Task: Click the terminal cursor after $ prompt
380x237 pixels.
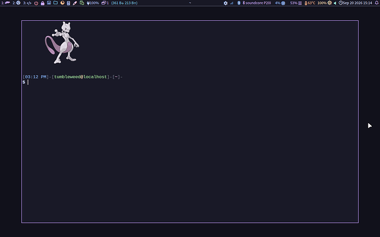Action: [28, 82]
